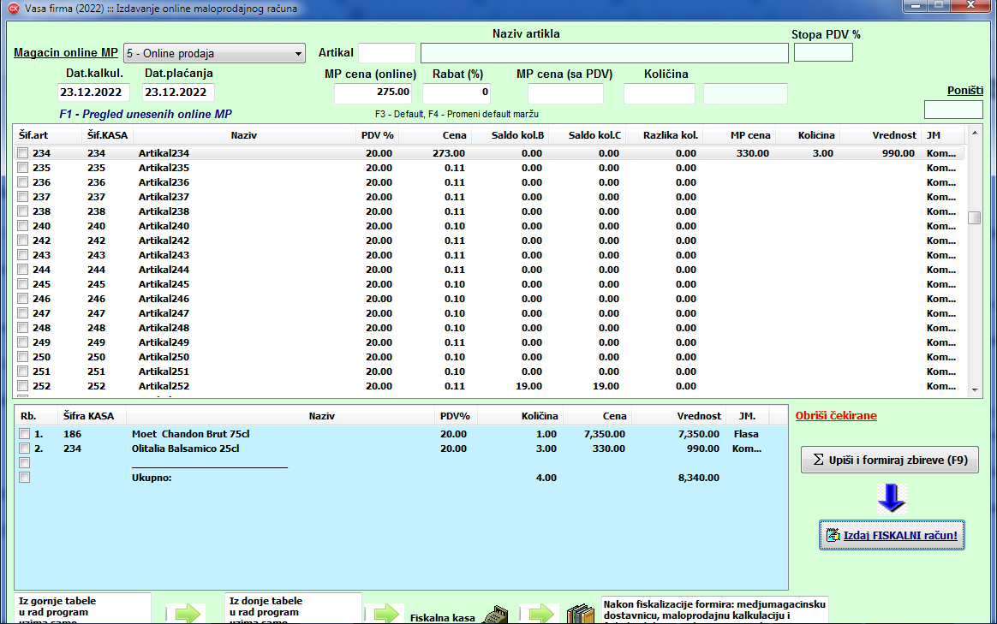Click F1 - Pregled unesenih online MP
Viewport: 997px width, 624px height.
146,115
